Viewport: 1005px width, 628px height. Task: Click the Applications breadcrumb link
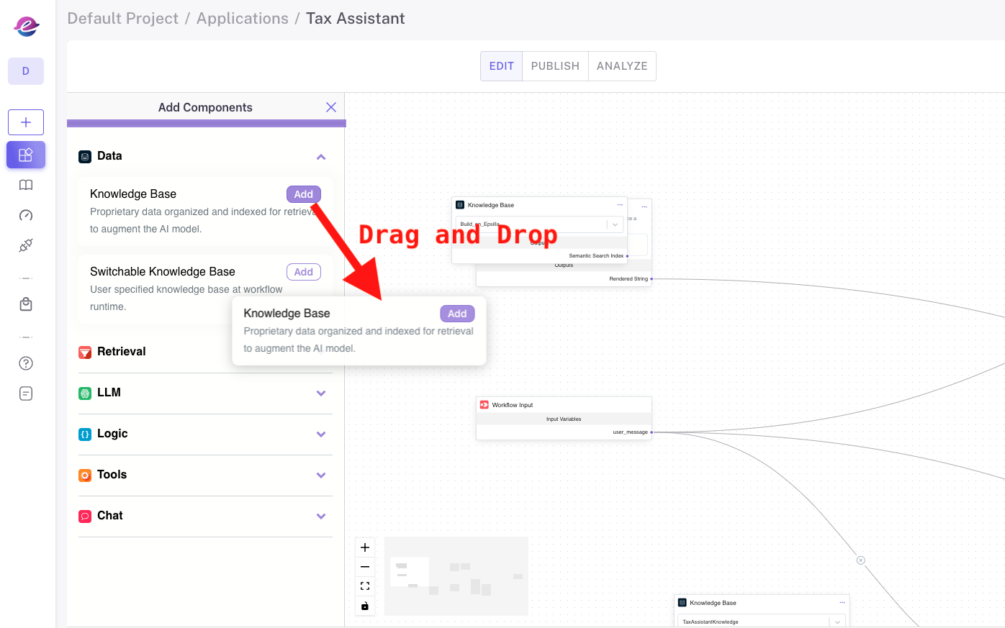[242, 19]
